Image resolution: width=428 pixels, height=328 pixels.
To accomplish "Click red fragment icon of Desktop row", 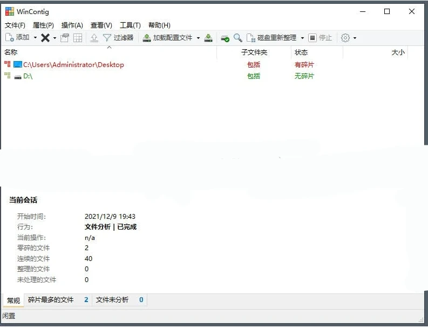I will click(8, 64).
